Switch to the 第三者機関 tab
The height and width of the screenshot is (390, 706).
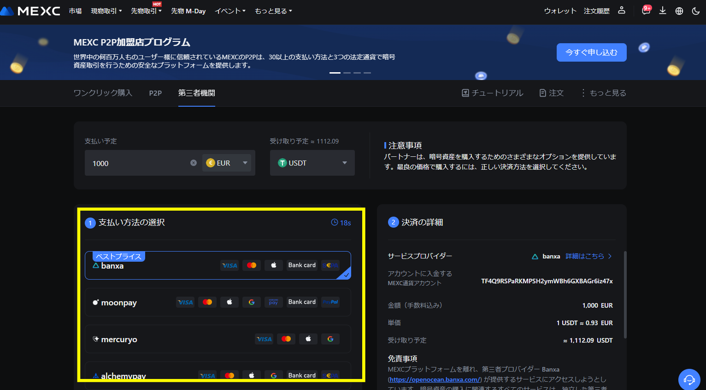pyautogui.click(x=197, y=93)
